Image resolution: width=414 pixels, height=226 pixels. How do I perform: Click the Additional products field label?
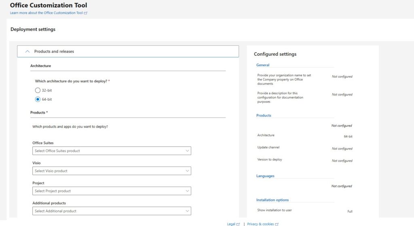tap(49, 203)
